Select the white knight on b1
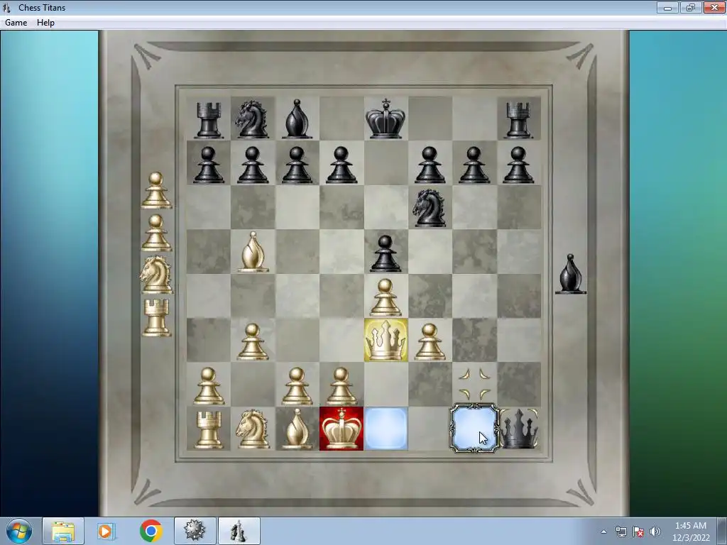 (x=253, y=429)
